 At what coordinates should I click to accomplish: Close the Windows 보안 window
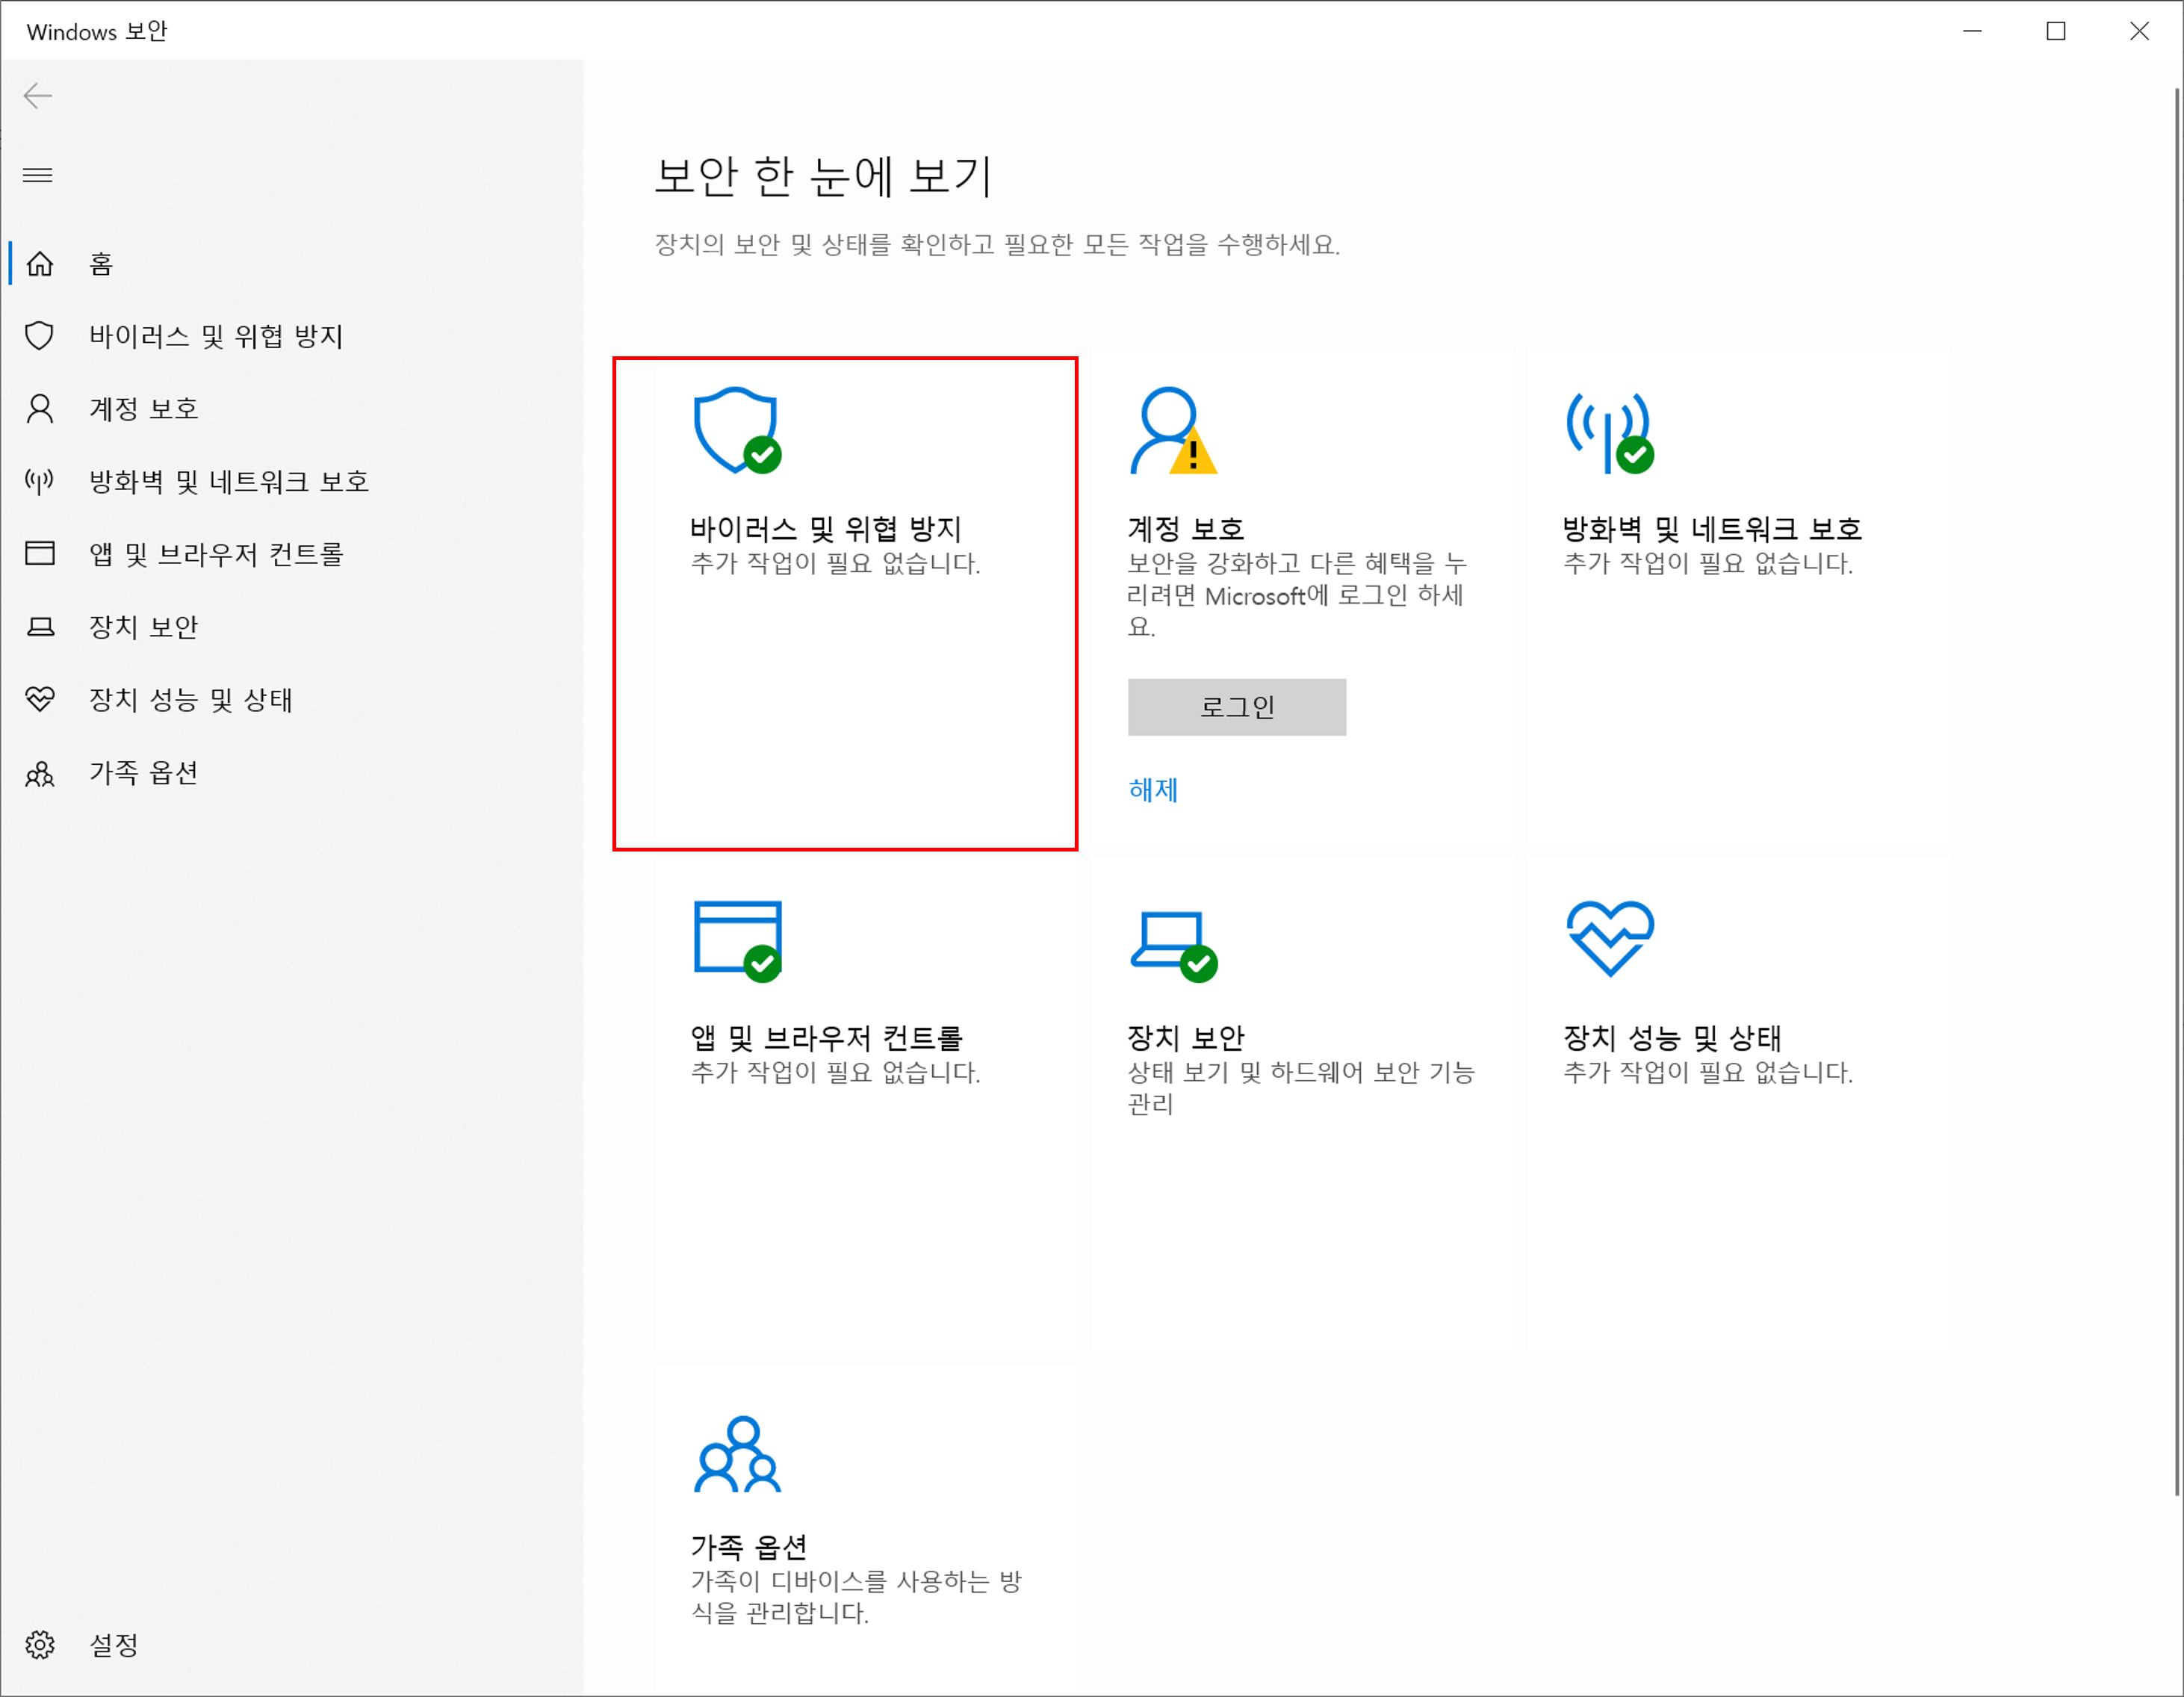(x=2139, y=31)
